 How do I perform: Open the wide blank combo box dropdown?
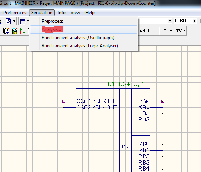170,21
